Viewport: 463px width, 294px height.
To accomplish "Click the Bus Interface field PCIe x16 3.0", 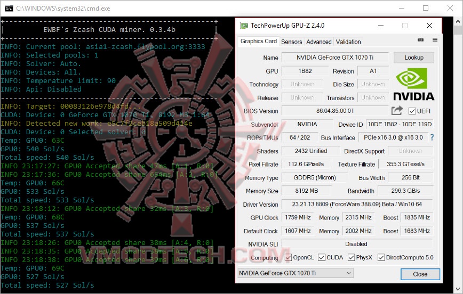I will pyautogui.click(x=393, y=137).
